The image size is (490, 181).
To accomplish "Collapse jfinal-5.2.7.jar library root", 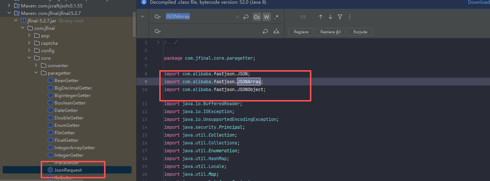I will click(16, 21).
